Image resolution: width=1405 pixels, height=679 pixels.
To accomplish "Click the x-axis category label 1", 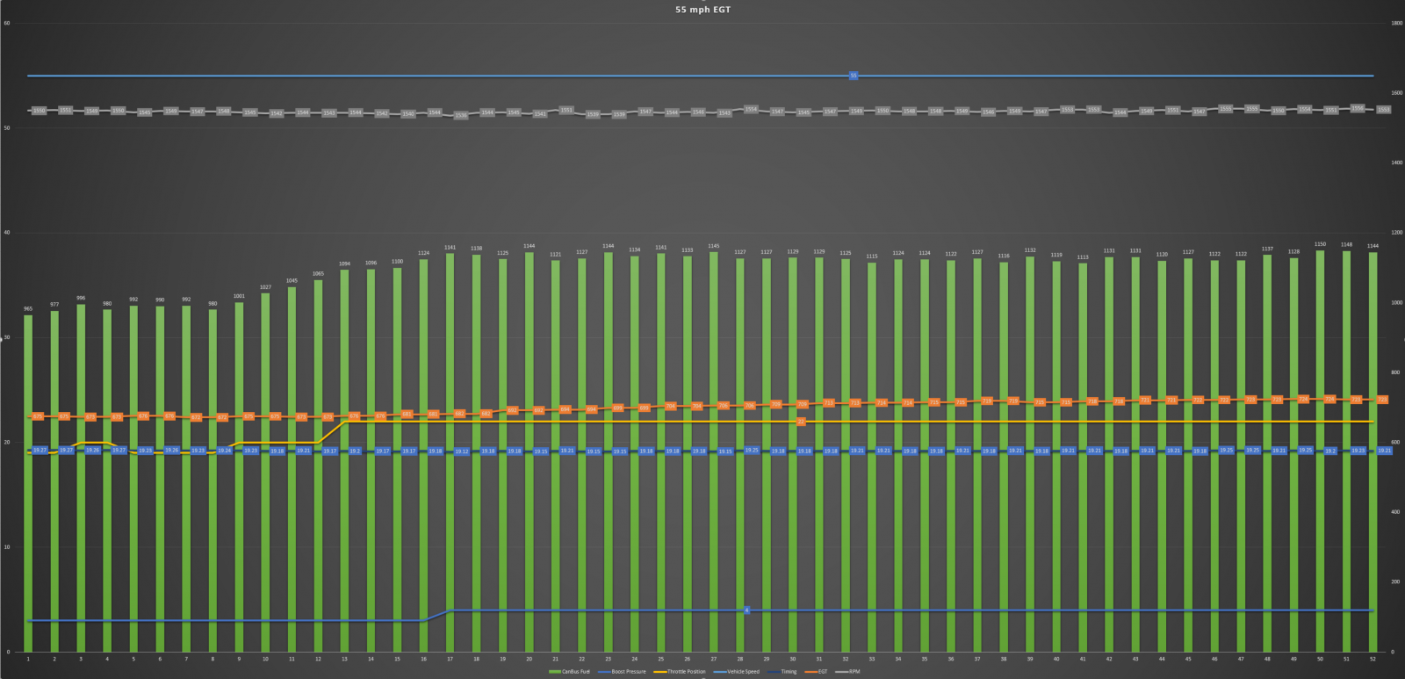I will (28, 659).
